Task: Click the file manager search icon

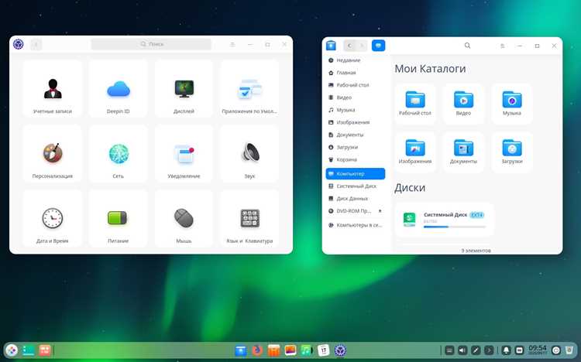Action: click(x=467, y=46)
